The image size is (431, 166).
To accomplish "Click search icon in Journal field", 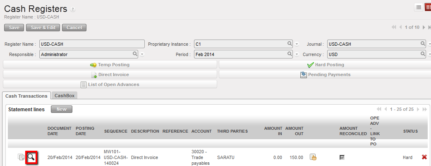I will click(x=423, y=44).
